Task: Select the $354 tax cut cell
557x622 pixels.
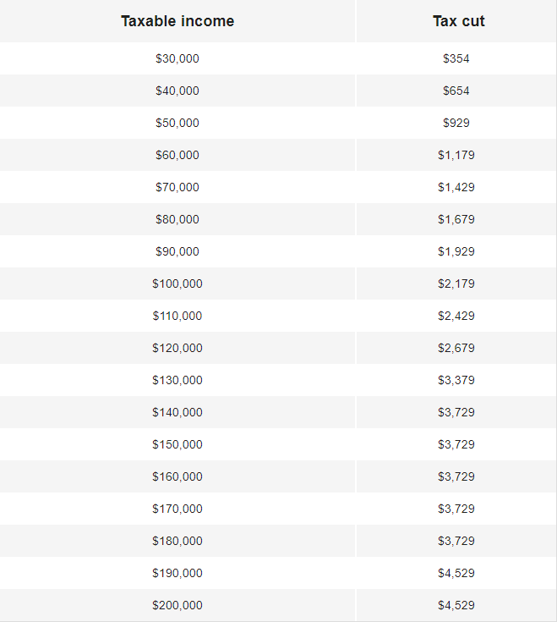Action: pyautogui.click(x=456, y=58)
